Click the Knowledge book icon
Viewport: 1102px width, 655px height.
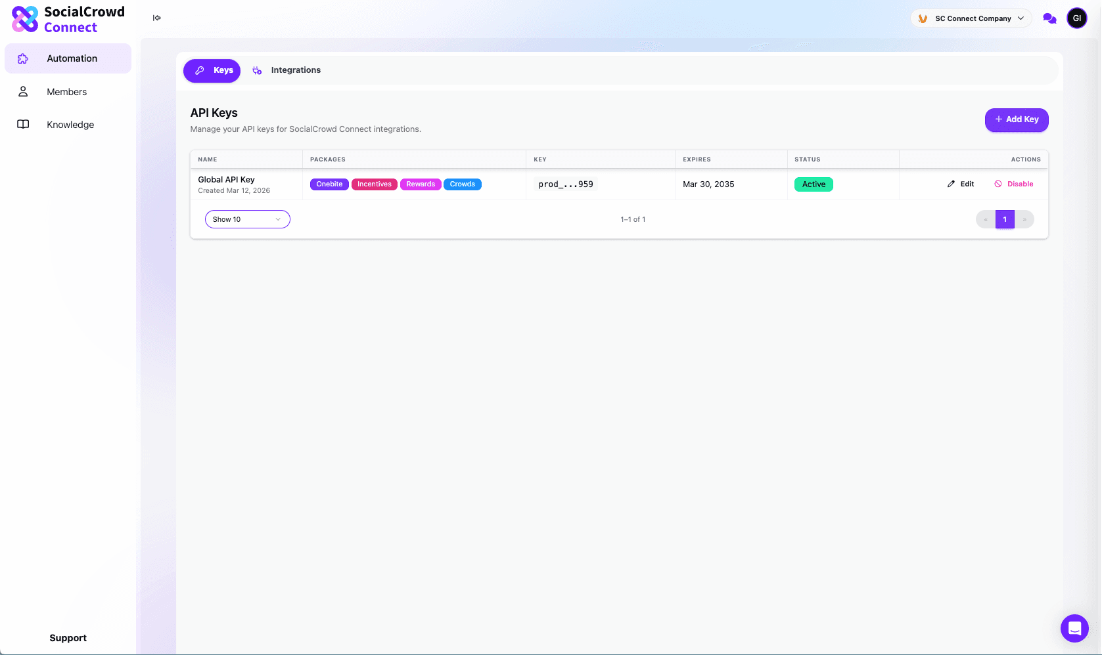click(x=23, y=125)
